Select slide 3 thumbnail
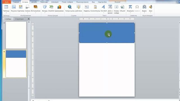The height and width of the screenshot is (101, 180). 16,35
